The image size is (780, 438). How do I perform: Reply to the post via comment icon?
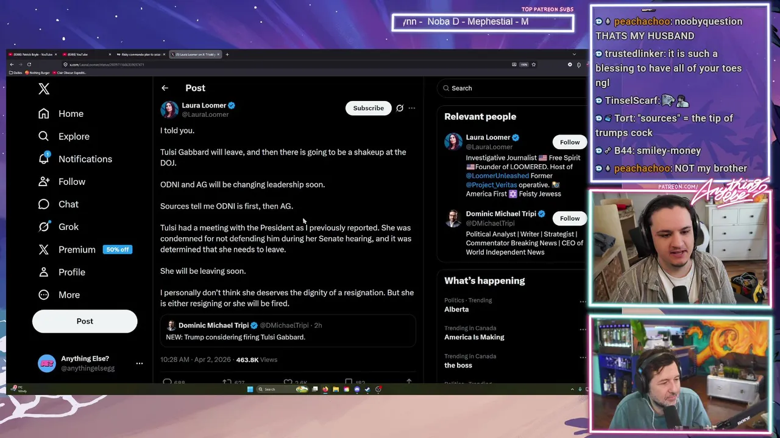168,383
